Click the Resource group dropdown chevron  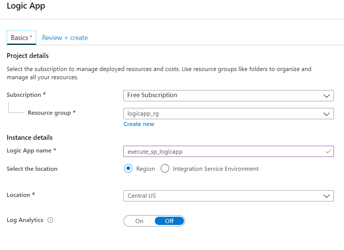326,114
